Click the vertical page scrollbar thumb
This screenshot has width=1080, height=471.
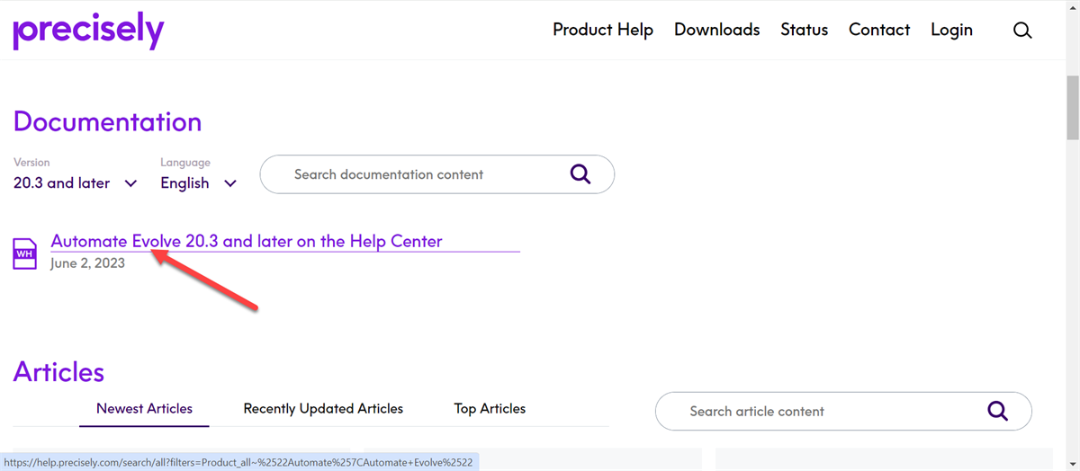click(1073, 107)
